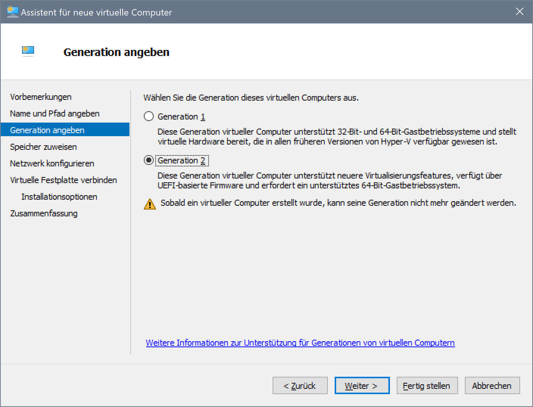This screenshot has height=407, width=533.
Task: Select the Generation 1 radio button
Action: (x=149, y=116)
